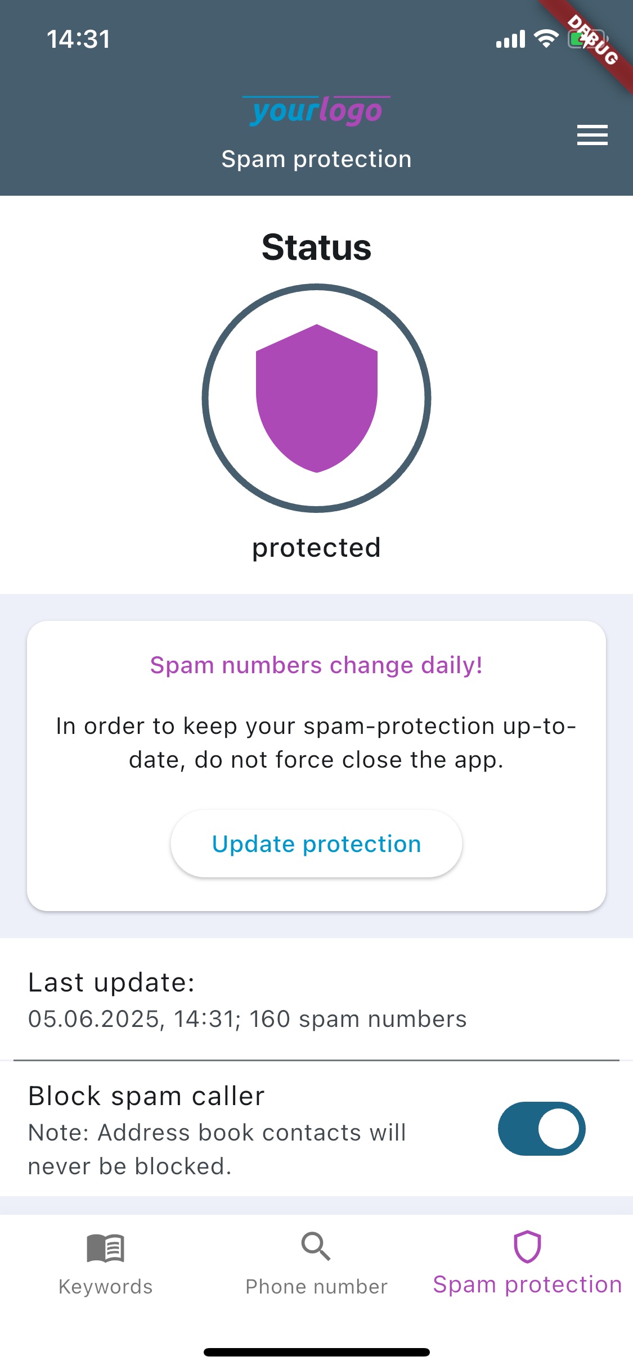Tap the cellular signal bars

510,39
